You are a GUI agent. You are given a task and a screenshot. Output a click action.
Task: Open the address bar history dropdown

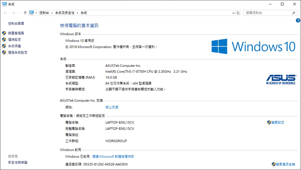coord(233,12)
